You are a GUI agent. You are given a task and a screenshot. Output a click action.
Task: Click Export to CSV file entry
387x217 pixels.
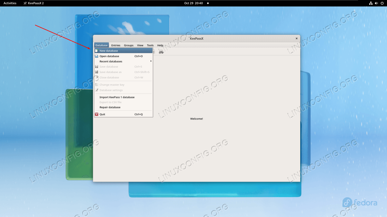(x=123, y=102)
